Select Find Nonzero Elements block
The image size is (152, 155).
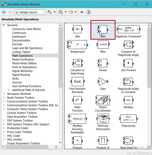[x=78, y=82]
